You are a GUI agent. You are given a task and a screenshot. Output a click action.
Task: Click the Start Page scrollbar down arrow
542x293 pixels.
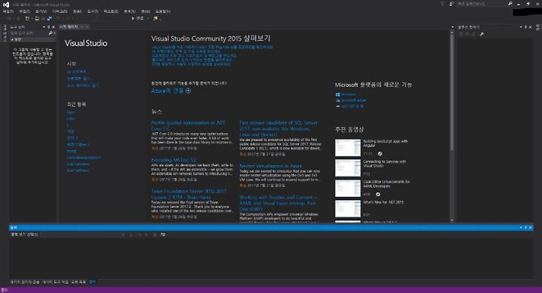coord(452,220)
